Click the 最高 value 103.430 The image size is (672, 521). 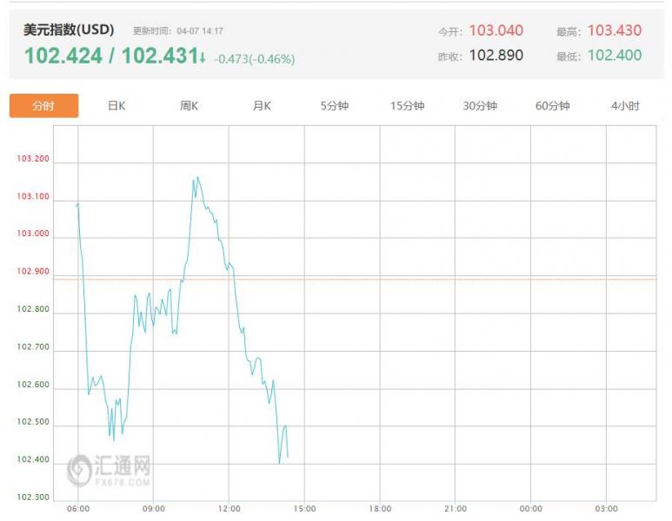tap(614, 30)
